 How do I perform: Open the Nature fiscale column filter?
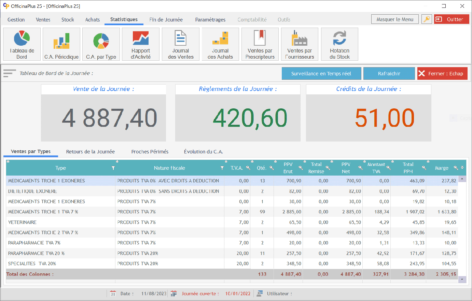(222, 168)
